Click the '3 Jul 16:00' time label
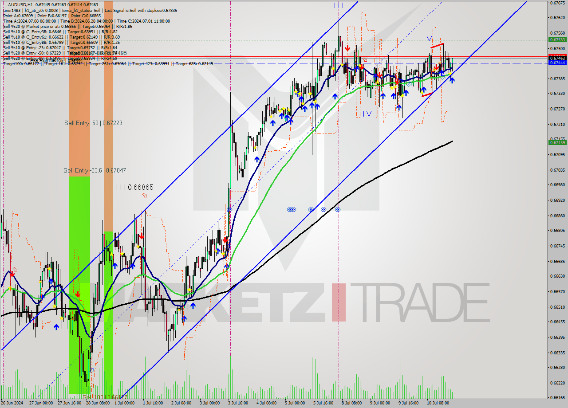 [238, 403]
